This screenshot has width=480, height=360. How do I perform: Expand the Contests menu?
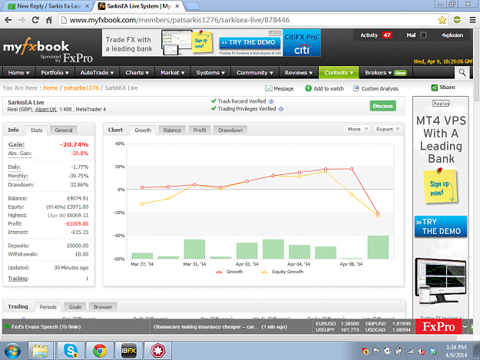coord(339,72)
